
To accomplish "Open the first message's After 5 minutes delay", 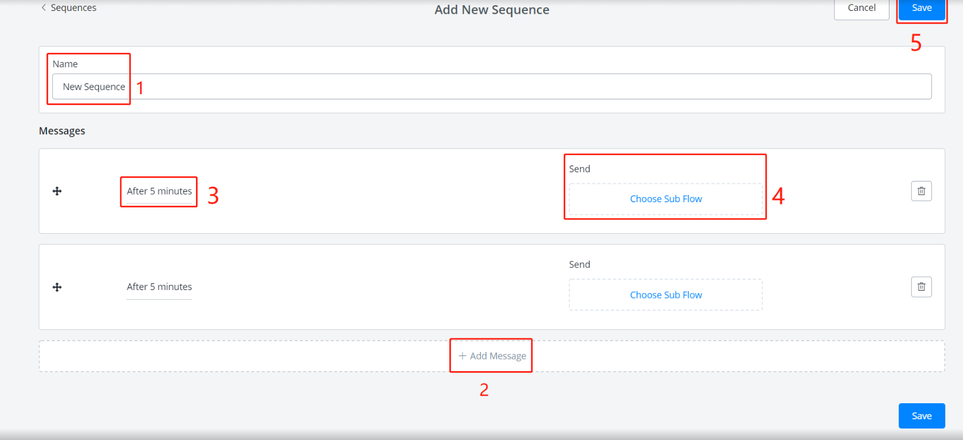I will pyautogui.click(x=159, y=191).
